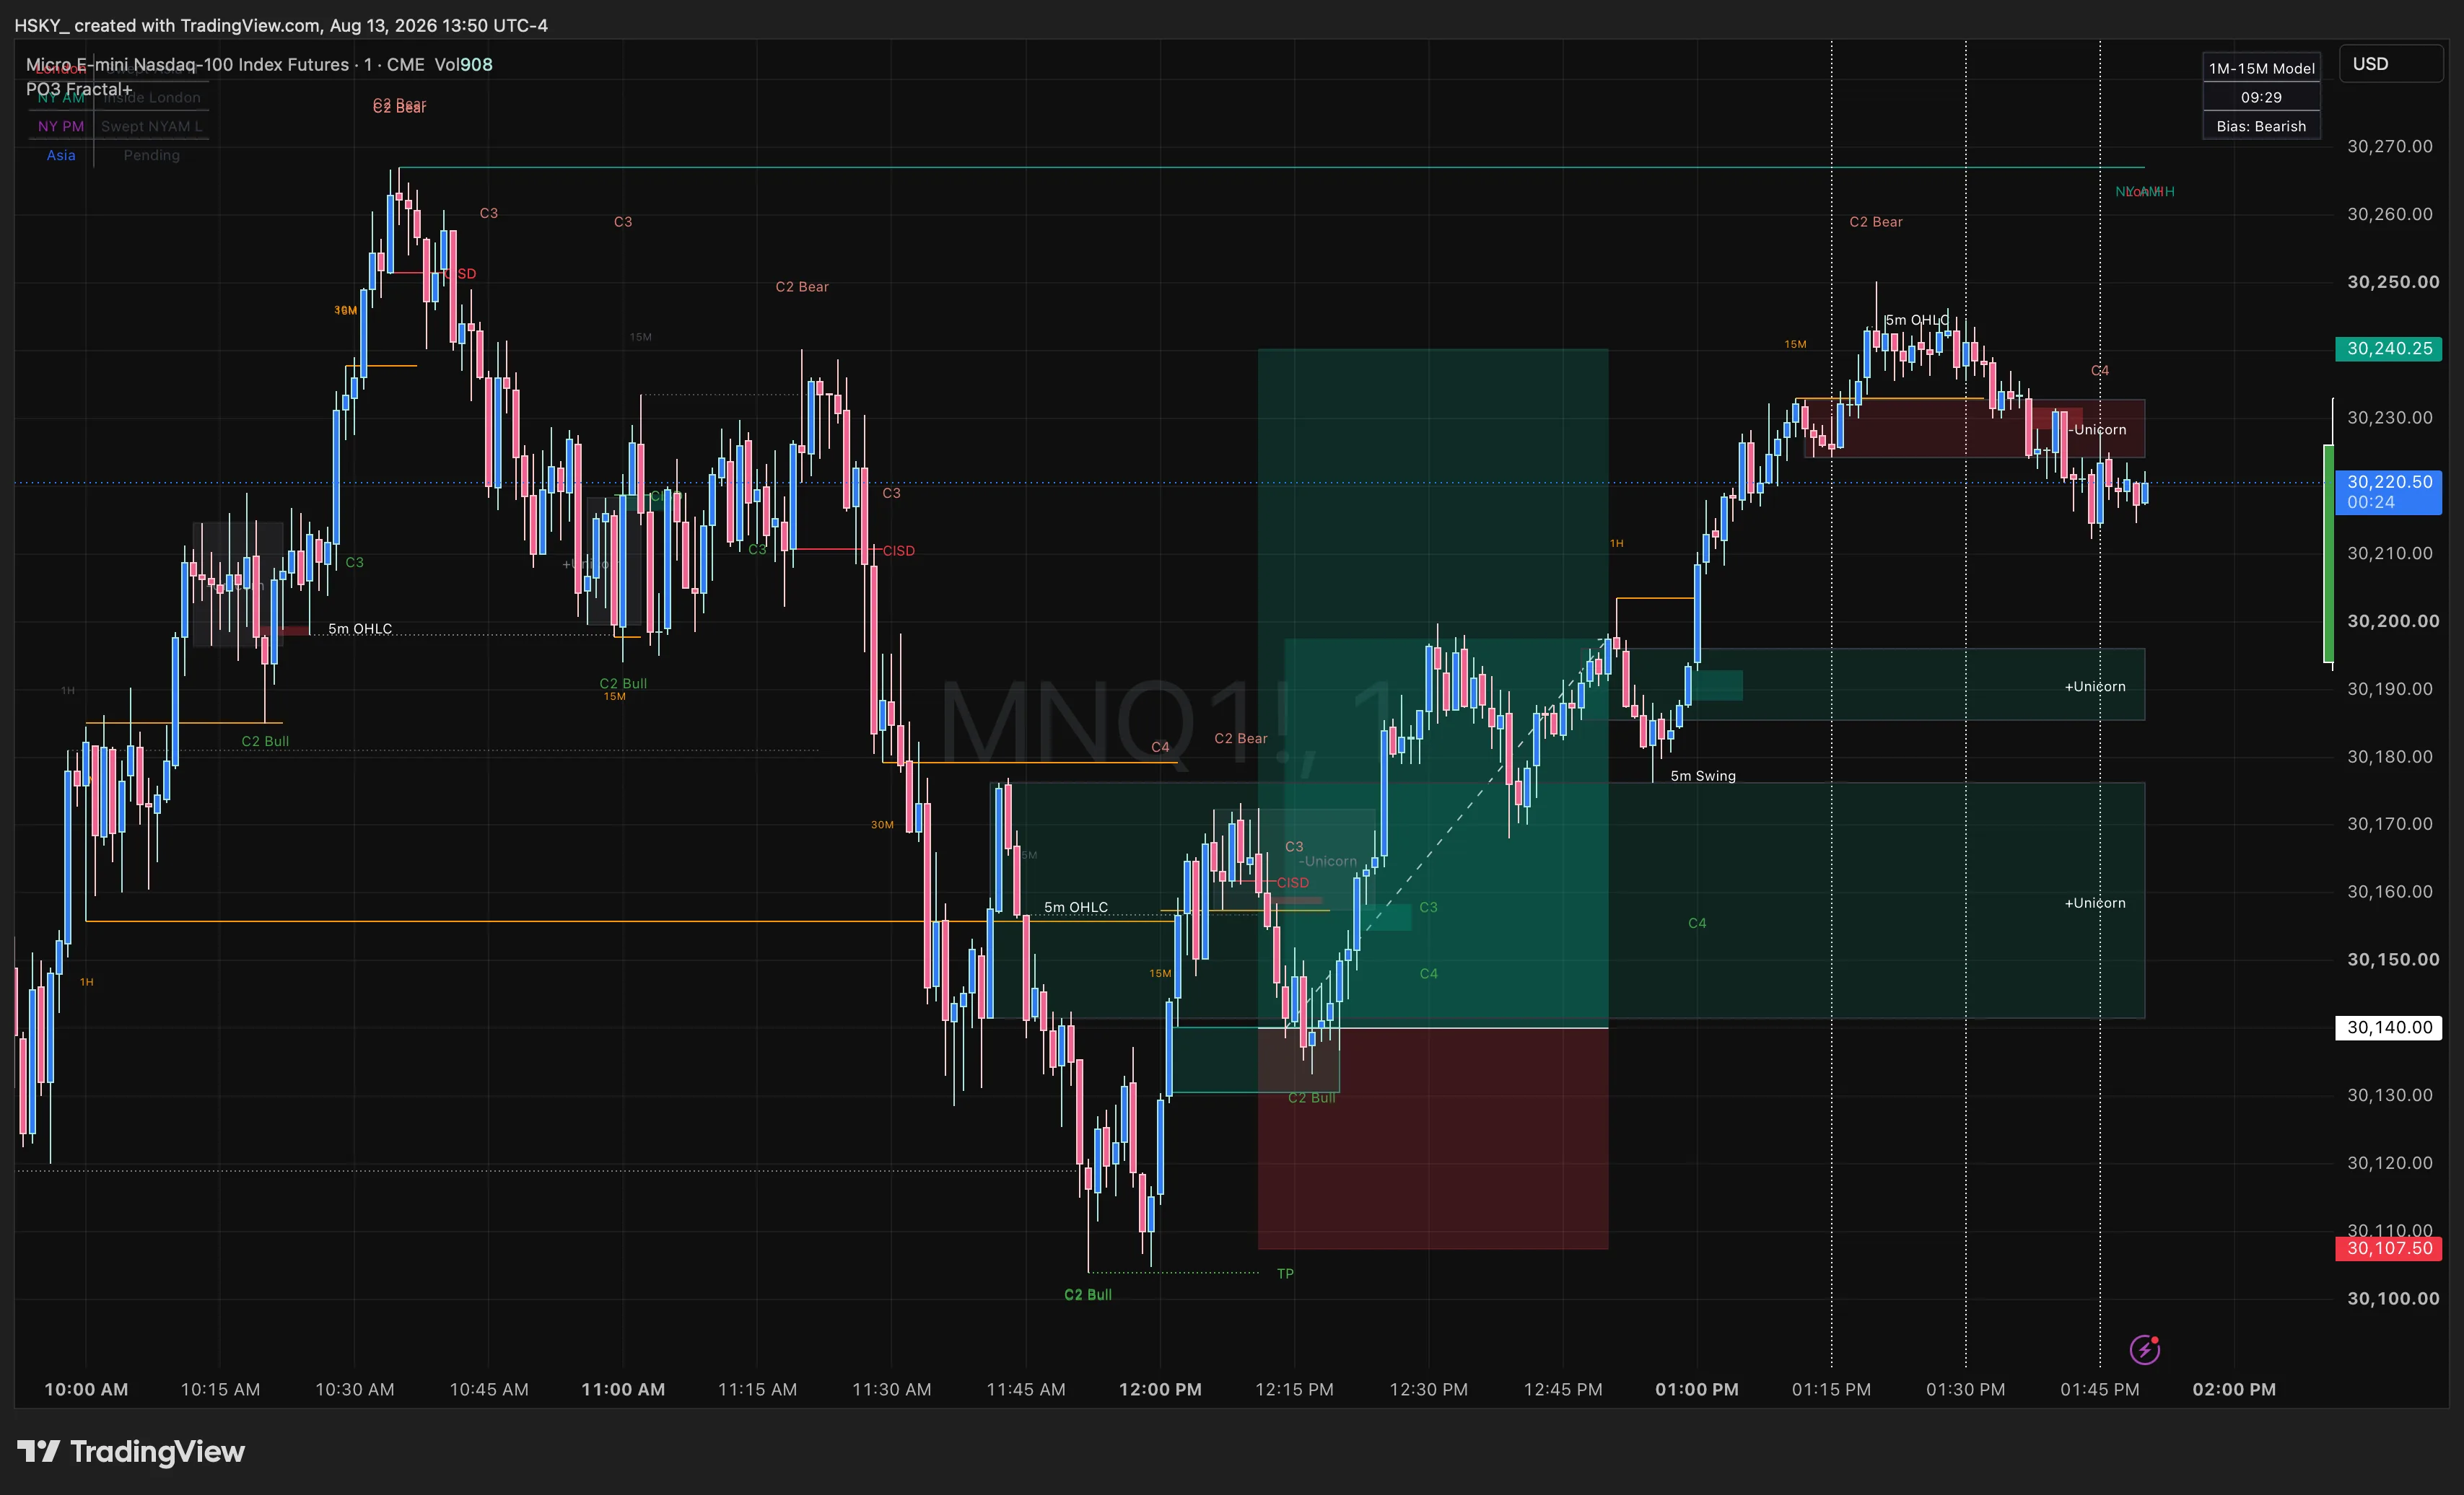
Task: Click the blue 30,220.50 current price label
Action: coord(2389,492)
